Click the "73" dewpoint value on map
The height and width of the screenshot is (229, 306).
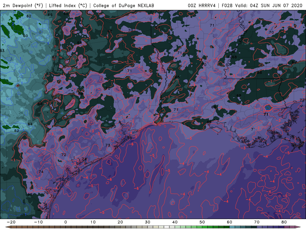click(x=108, y=145)
